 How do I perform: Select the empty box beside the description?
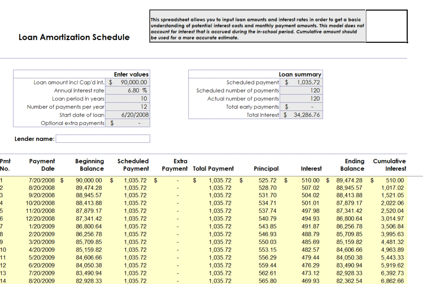pyautogui.click(x=386, y=26)
